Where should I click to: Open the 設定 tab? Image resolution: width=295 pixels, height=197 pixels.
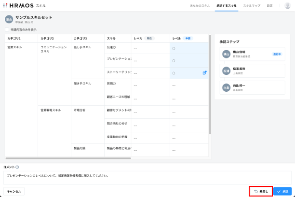pyautogui.click(x=269, y=5)
